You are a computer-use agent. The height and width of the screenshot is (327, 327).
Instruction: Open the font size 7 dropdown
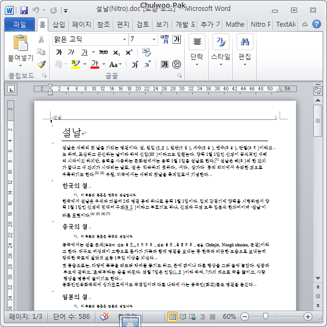[154, 39]
